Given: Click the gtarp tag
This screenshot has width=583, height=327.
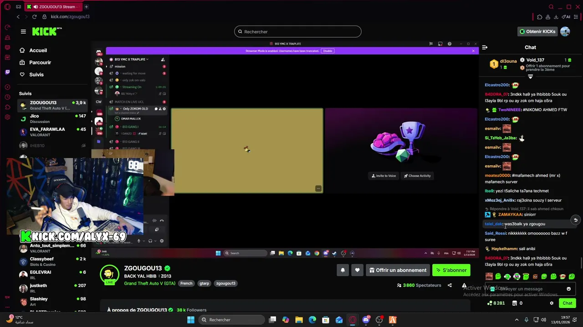Looking at the screenshot, I should click(204, 283).
